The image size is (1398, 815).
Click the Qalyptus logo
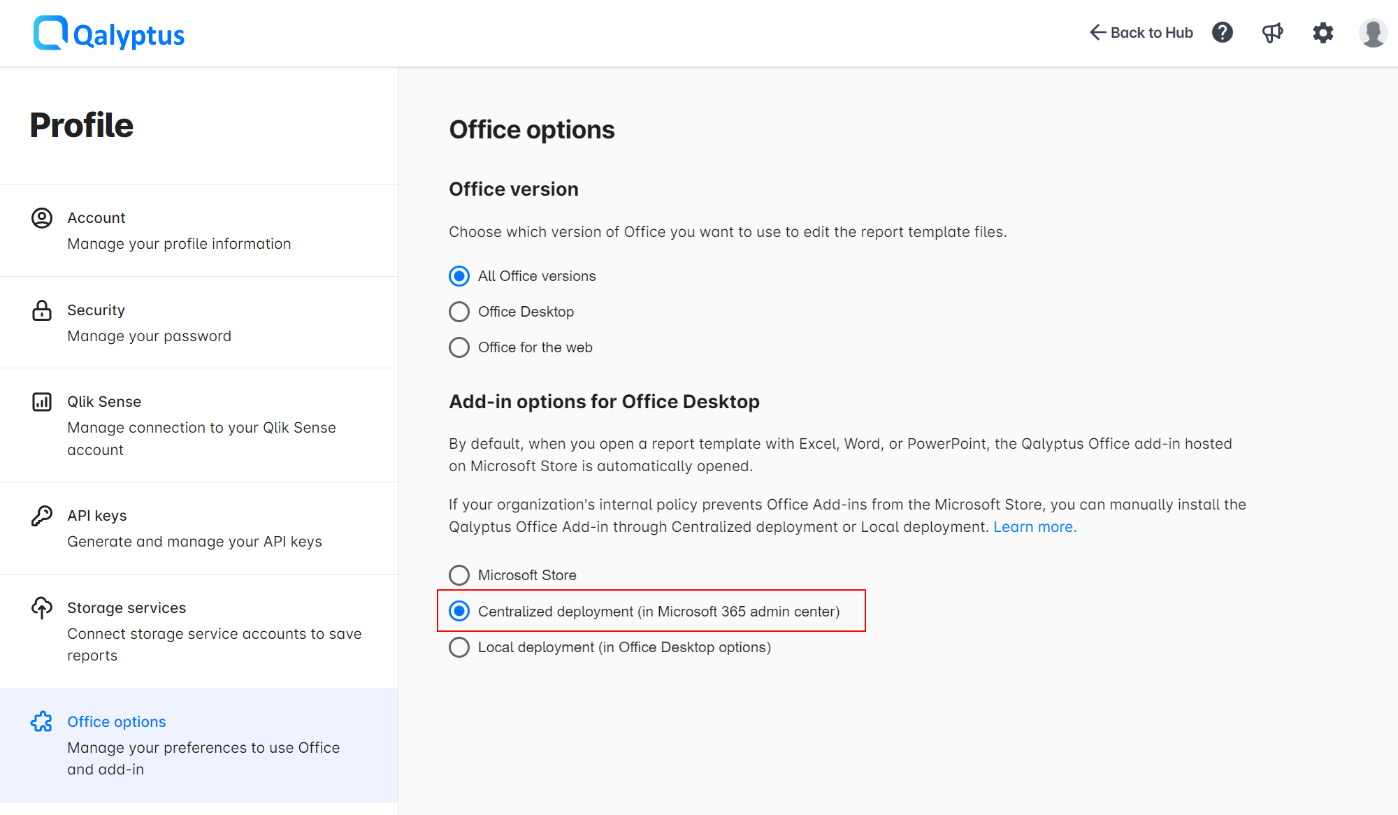coord(108,33)
